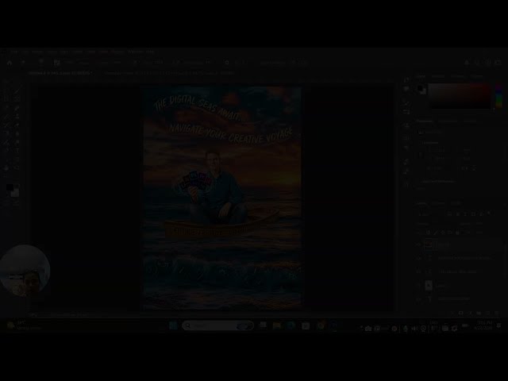Click the taskbar Search box

tap(217, 325)
